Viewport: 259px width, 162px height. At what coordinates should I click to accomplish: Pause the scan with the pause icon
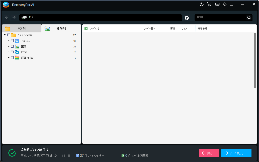(64, 156)
